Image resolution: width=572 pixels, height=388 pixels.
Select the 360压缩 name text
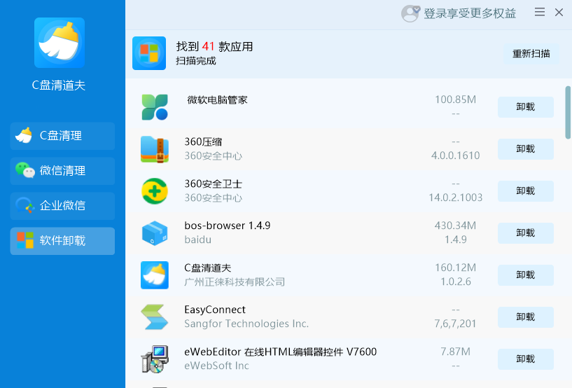point(203,141)
